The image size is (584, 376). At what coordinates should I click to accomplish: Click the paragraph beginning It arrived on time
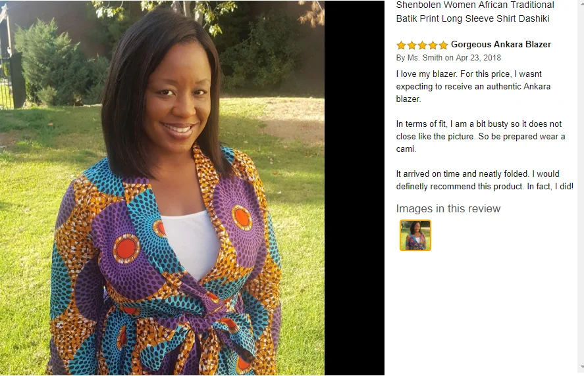point(485,180)
